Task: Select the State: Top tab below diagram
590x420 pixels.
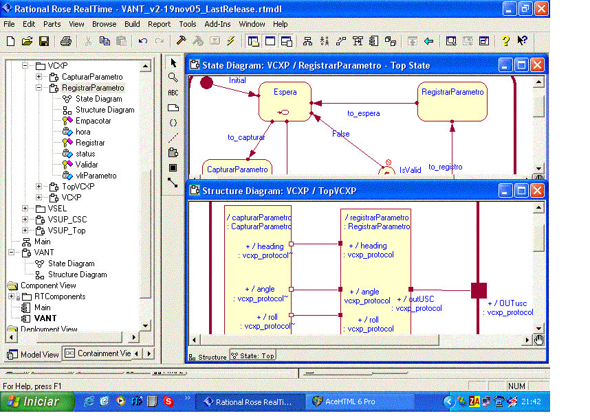Action: (x=252, y=355)
